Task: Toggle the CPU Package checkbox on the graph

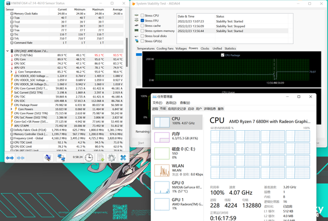Action: [222, 55]
